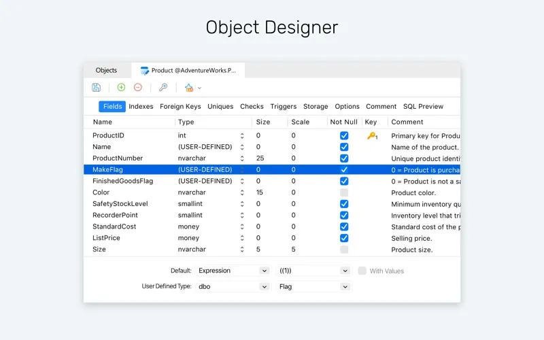Image resolution: width=544 pixels, height=340 pixels.
Task: Toggle Not Null for RecorderPoint
Action: pyautogui.click(x=344, y=216)
